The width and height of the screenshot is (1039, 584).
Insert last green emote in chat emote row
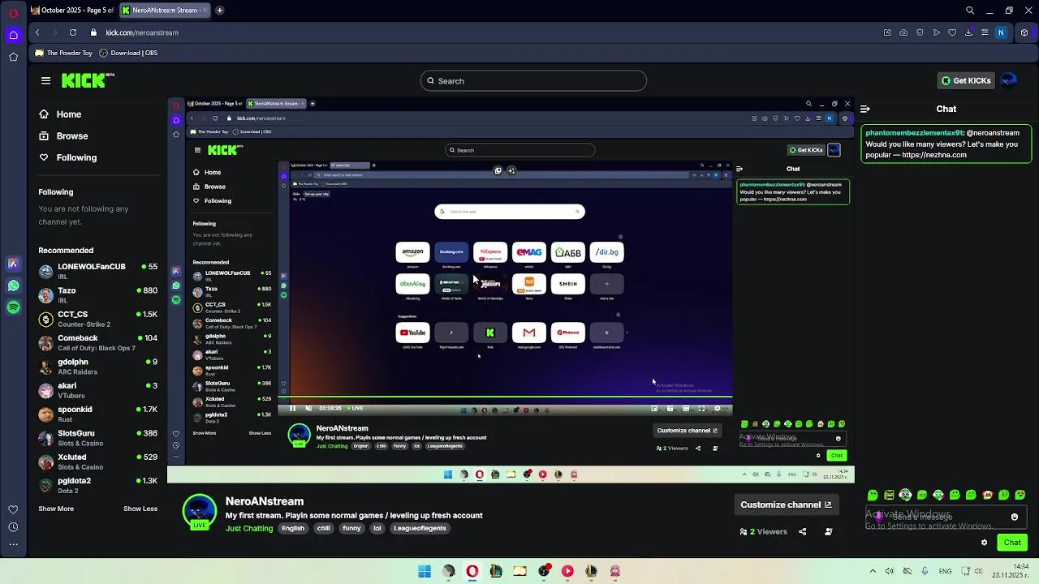1021,495
